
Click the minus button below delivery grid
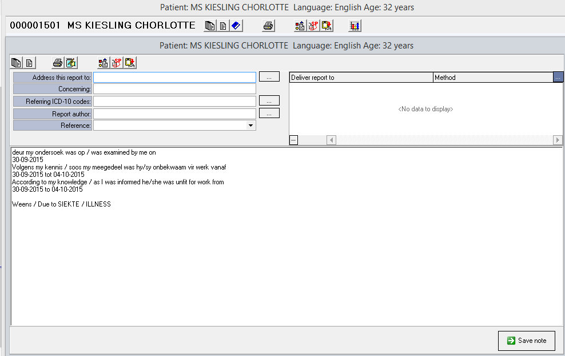[294, 140]
